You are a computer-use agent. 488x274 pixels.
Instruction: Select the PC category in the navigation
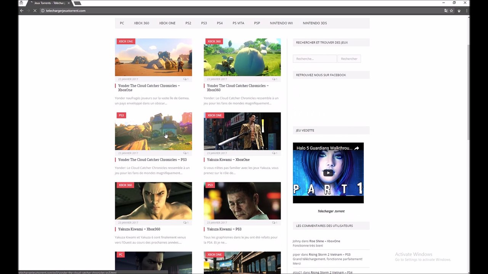(122, 23)
